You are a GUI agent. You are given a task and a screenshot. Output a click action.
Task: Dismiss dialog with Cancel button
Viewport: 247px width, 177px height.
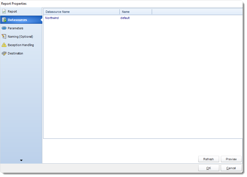(231, 168)
